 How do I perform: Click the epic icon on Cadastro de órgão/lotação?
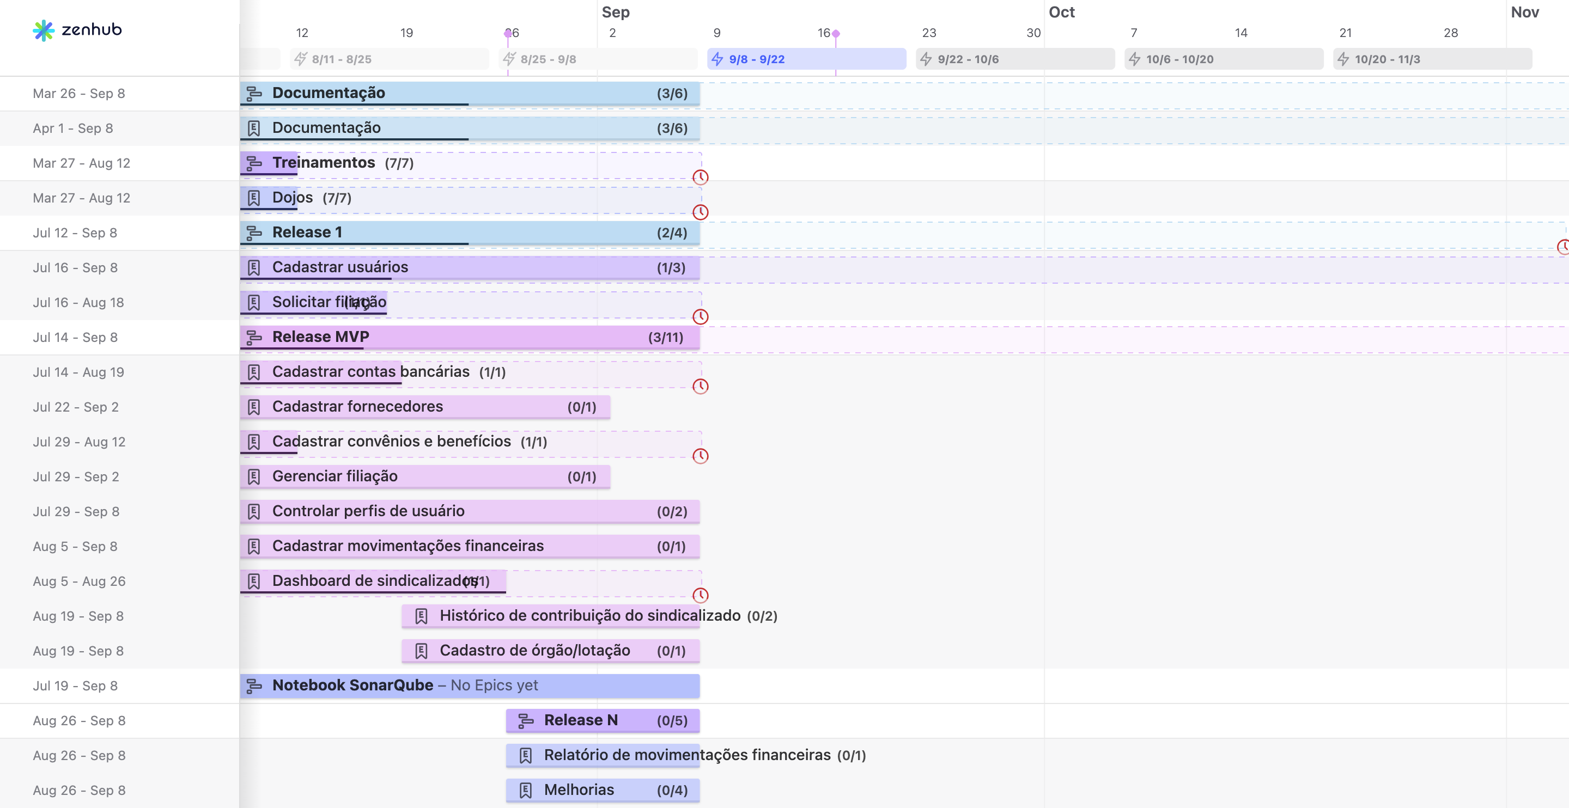click(x=422, y=651)
